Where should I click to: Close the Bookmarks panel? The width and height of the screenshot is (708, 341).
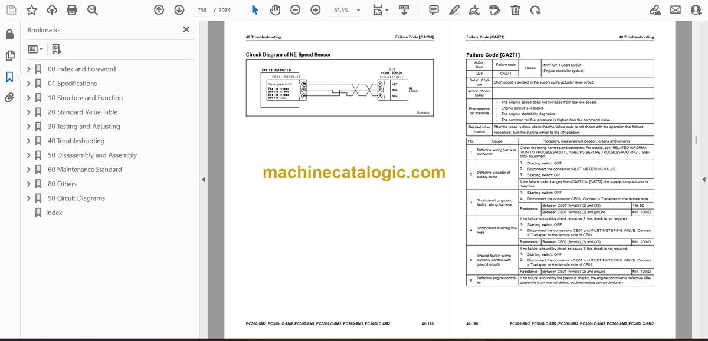tap(186, 29)
